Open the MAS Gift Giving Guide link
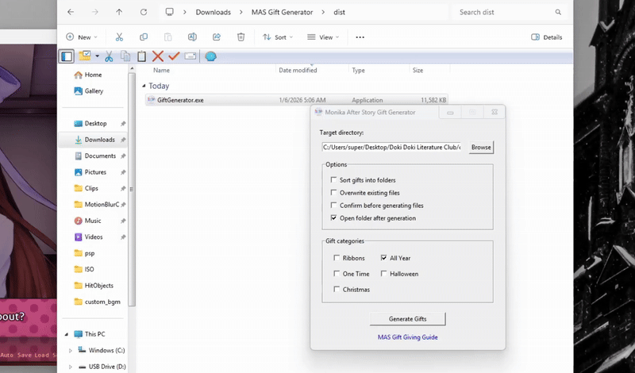Image resolution: width=635 pixels, height=373 pixels. click(408, 337)
